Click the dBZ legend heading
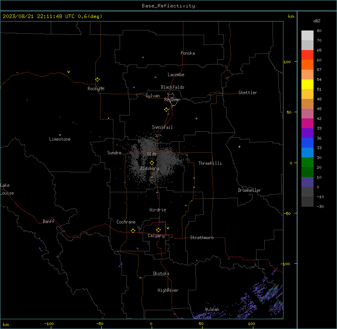337x329 pixels. tap(317, 21)
